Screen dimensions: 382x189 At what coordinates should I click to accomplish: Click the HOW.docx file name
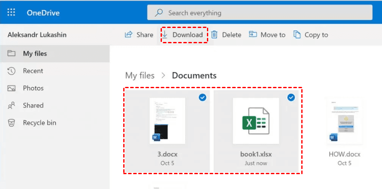345,154
